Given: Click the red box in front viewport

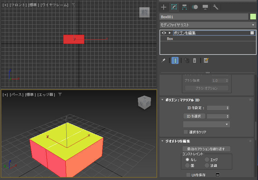Looking at the screenshot, I should pyautogui.click(x=74, y=39).
